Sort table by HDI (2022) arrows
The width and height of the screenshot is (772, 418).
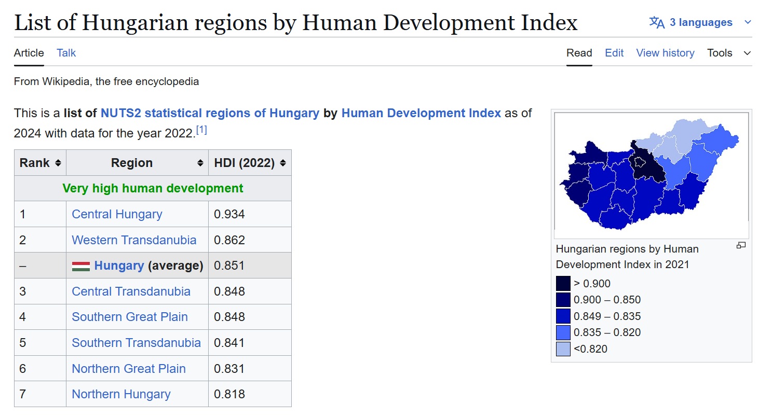click(283, 163)
